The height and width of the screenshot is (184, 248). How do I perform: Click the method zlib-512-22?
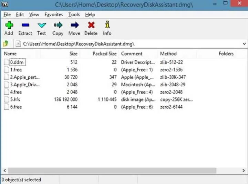172,62
